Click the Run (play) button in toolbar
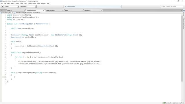185x104 pixels. click(x=2, y=6)
